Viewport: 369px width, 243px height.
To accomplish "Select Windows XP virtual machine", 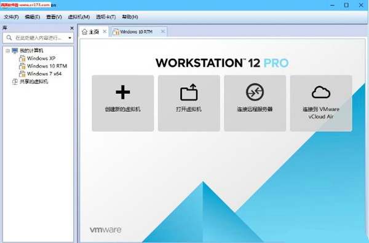I will tap(41, 58).
